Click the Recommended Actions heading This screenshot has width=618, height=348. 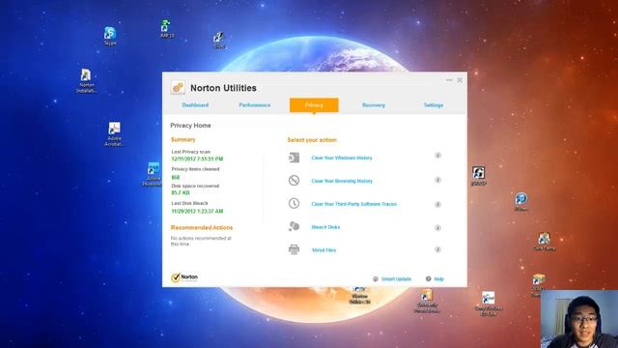202,228
